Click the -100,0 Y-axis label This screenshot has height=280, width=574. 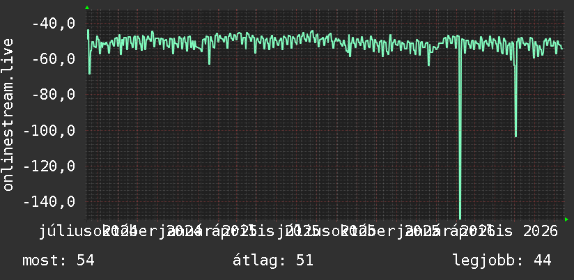(x=49, y=131)
